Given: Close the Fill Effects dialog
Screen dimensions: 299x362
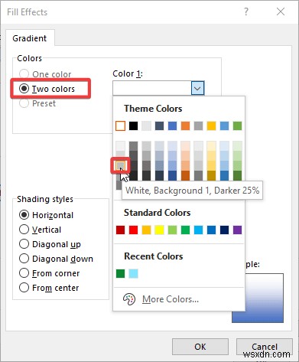Looking at the screenshot, I should (x=281, y=11).
